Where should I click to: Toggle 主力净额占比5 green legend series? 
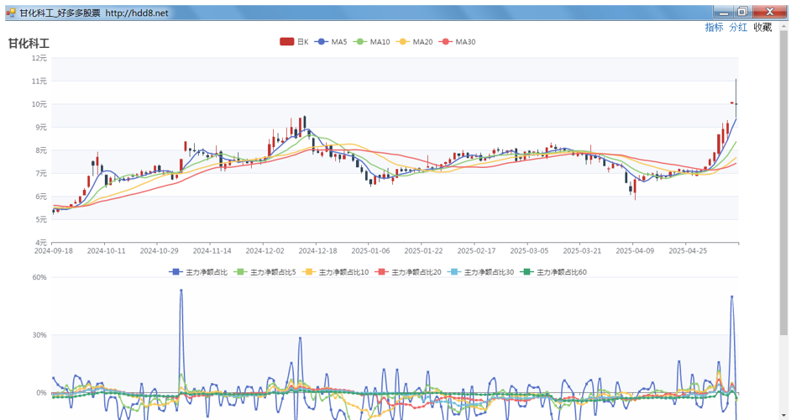coord(265,272)
